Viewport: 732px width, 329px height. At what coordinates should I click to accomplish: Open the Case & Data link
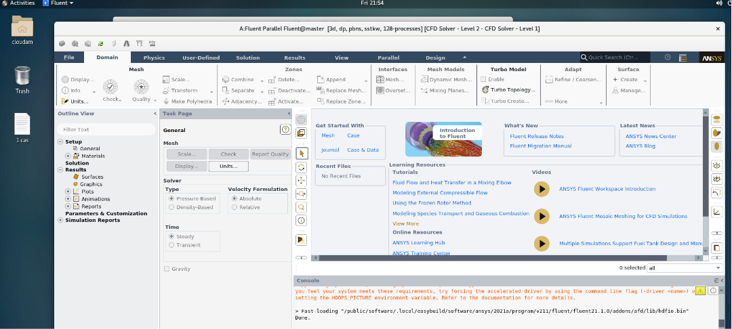click(363, 150)
